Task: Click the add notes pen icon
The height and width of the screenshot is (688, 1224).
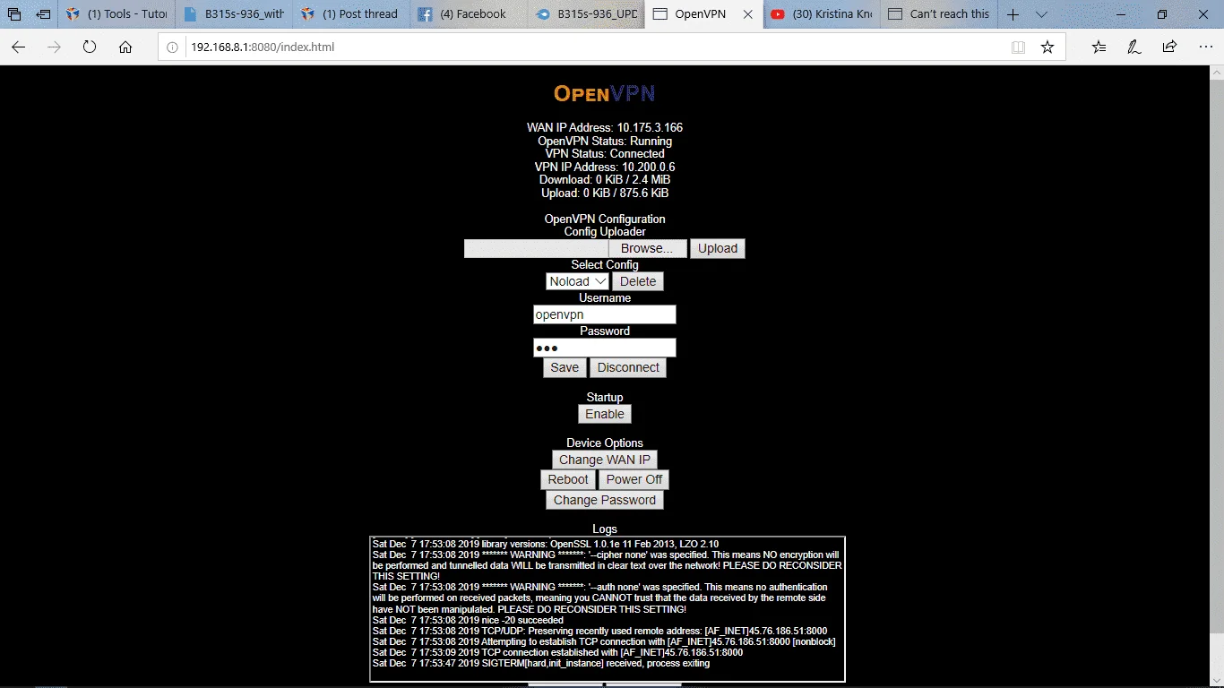Action: tap(1134, 47)
